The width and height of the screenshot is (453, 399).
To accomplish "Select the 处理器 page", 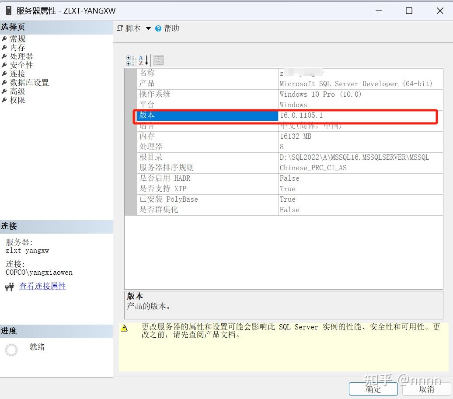I will (x=21, y=56).
